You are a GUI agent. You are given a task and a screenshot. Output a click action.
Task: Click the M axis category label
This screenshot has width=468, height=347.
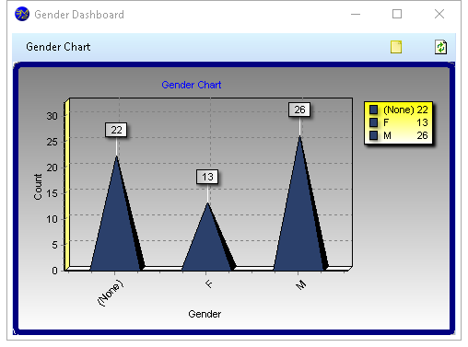click(301, 285)
